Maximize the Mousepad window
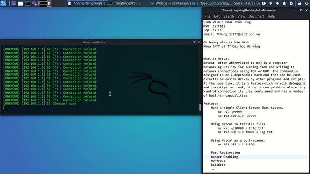The height and width of the screenshot is (174, 310). [301, 10]
